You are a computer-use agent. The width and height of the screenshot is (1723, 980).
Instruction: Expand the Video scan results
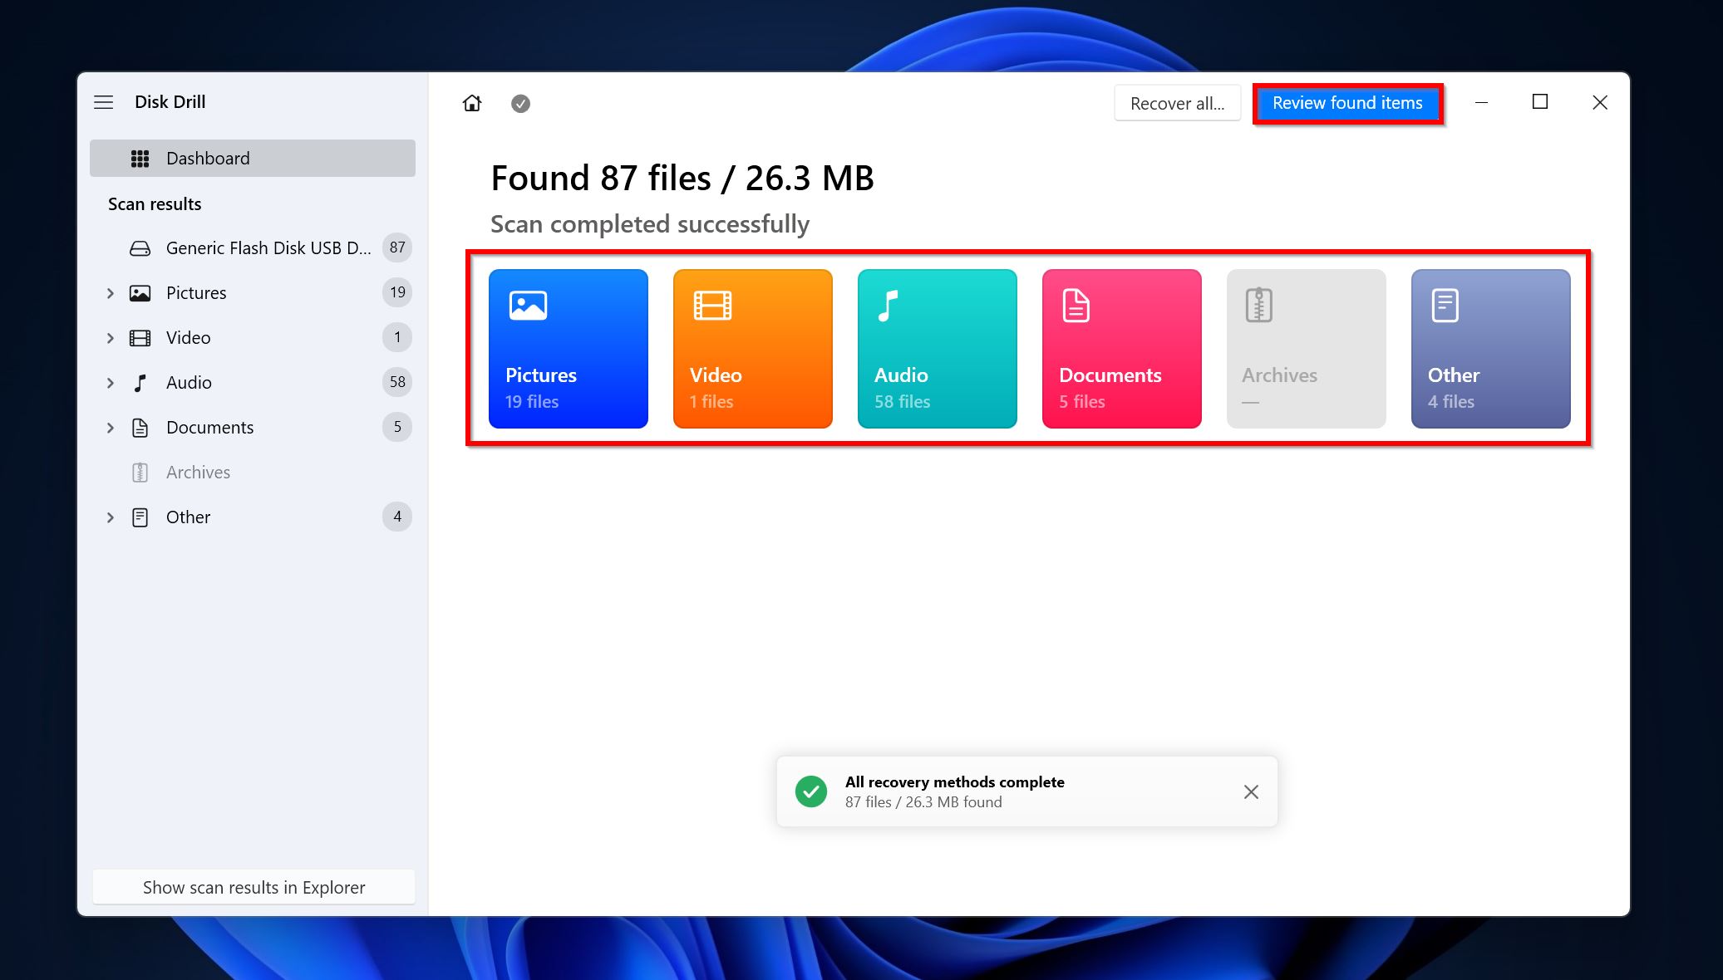point(110,337)
